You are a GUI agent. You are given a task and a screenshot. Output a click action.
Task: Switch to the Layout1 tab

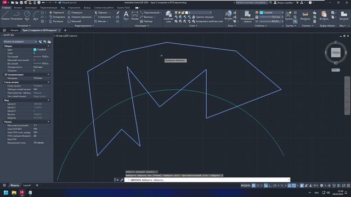(27, 186)
